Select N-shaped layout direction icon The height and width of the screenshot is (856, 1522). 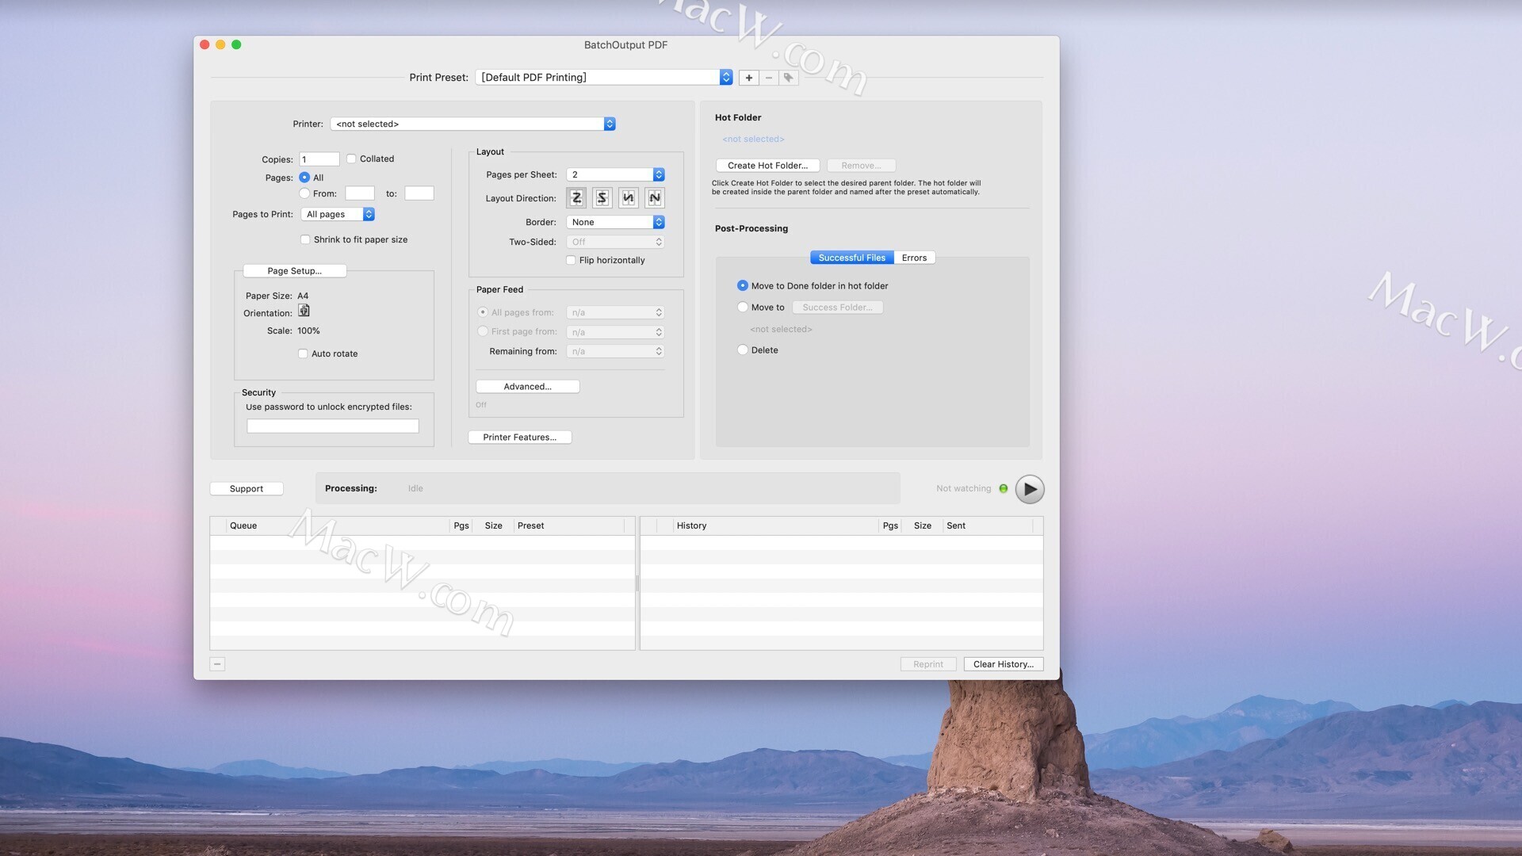tap(655, 198)
